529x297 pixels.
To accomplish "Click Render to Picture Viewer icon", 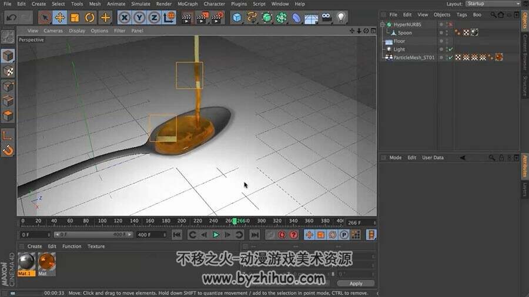I will (x=202, y=18).
